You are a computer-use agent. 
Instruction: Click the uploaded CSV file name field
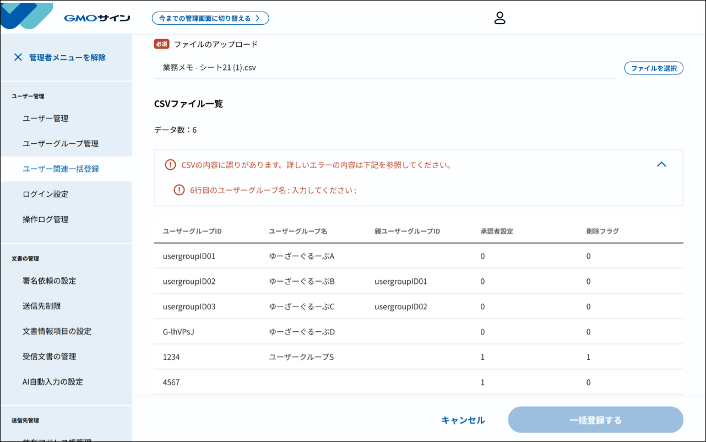point(384,68)
